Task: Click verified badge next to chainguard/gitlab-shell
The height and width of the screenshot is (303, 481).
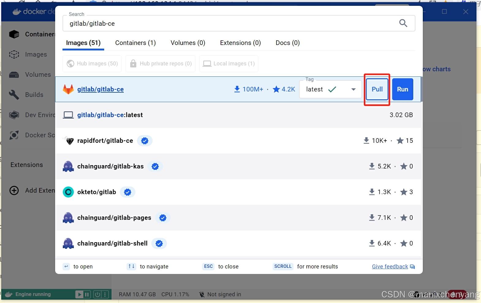Action: 159,243
